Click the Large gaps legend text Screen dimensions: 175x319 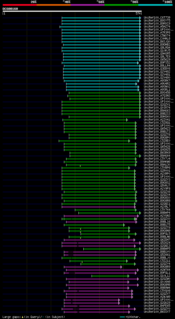[x=34, y=317]
